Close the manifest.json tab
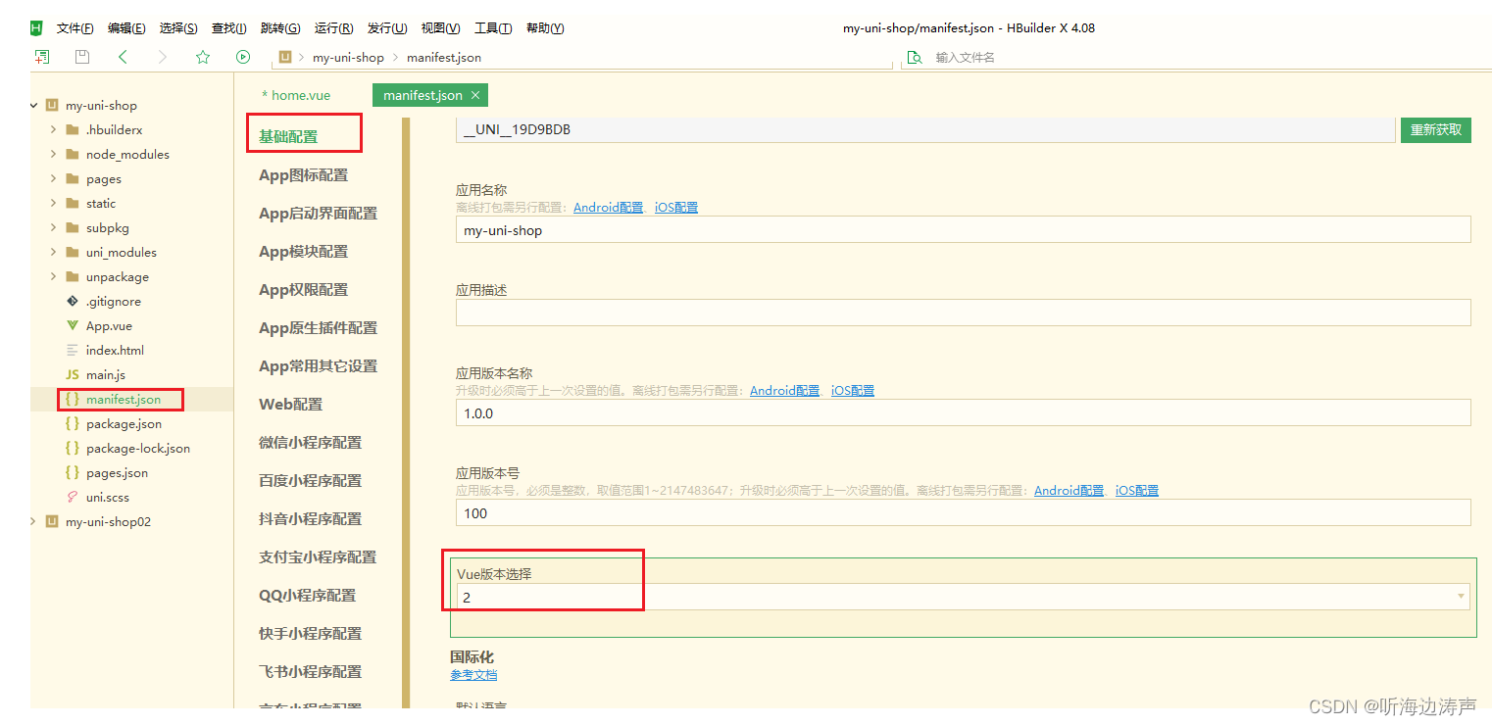 [x=475, y=95]
